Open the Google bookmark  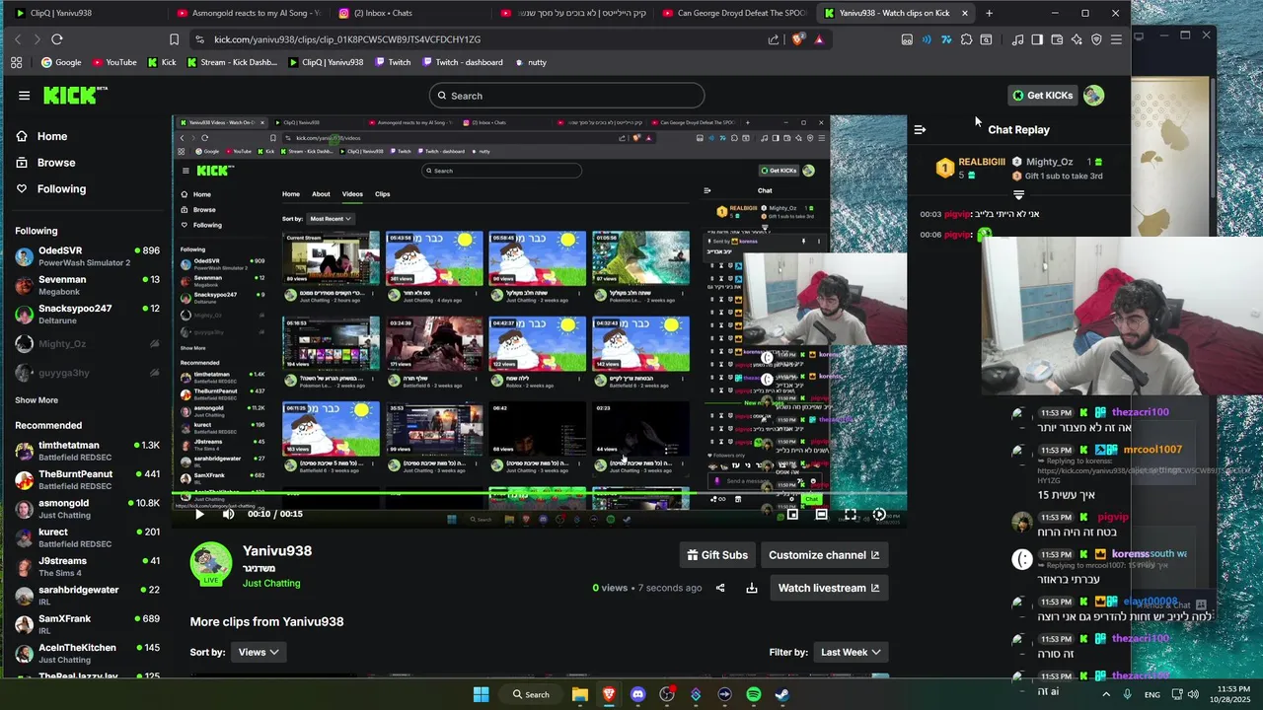61,62
